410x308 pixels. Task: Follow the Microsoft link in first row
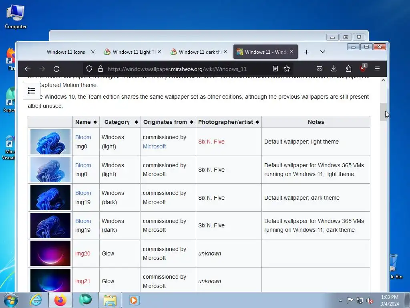coord(154,146)
